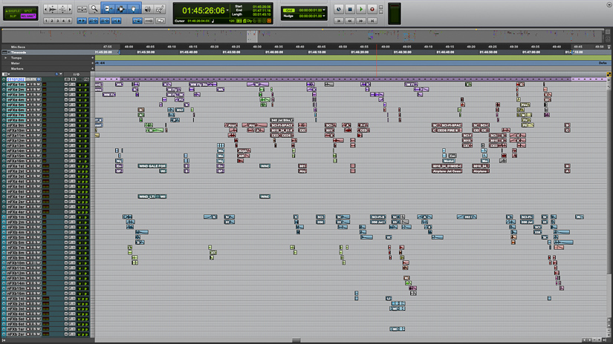The image size is (613, 344).
Task: Open the toolbar options menu at far right
Action: coord(608,4)
